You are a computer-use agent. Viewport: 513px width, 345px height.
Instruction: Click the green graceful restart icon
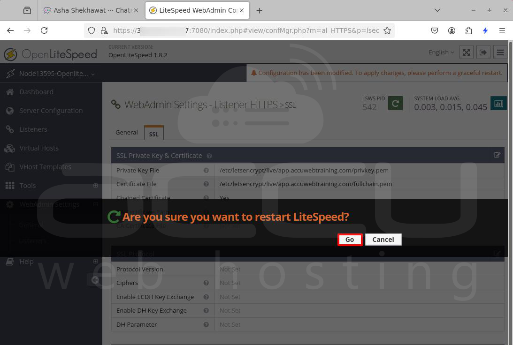[x=395, y=104]
